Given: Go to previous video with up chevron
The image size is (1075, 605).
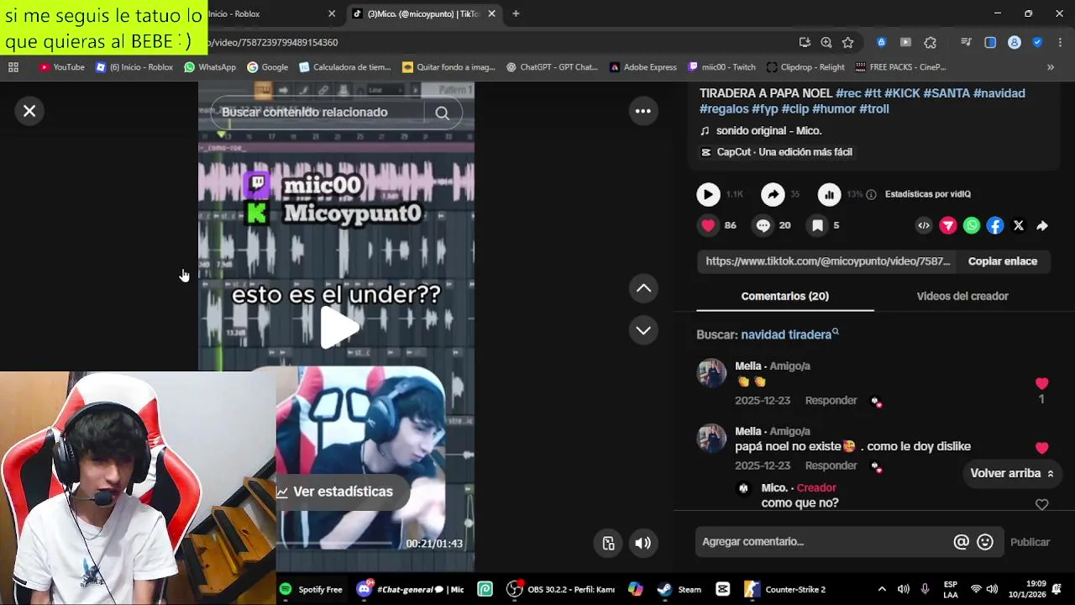Looking at the screenshot, I should (643, 288).
